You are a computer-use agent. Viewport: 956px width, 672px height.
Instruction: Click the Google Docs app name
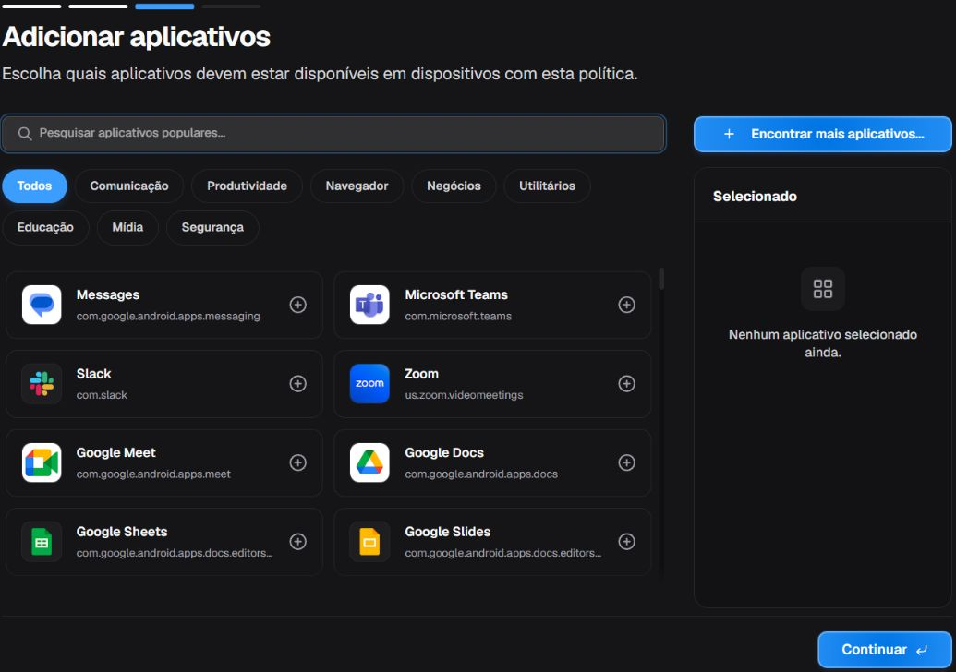click(x=444, y=452)
